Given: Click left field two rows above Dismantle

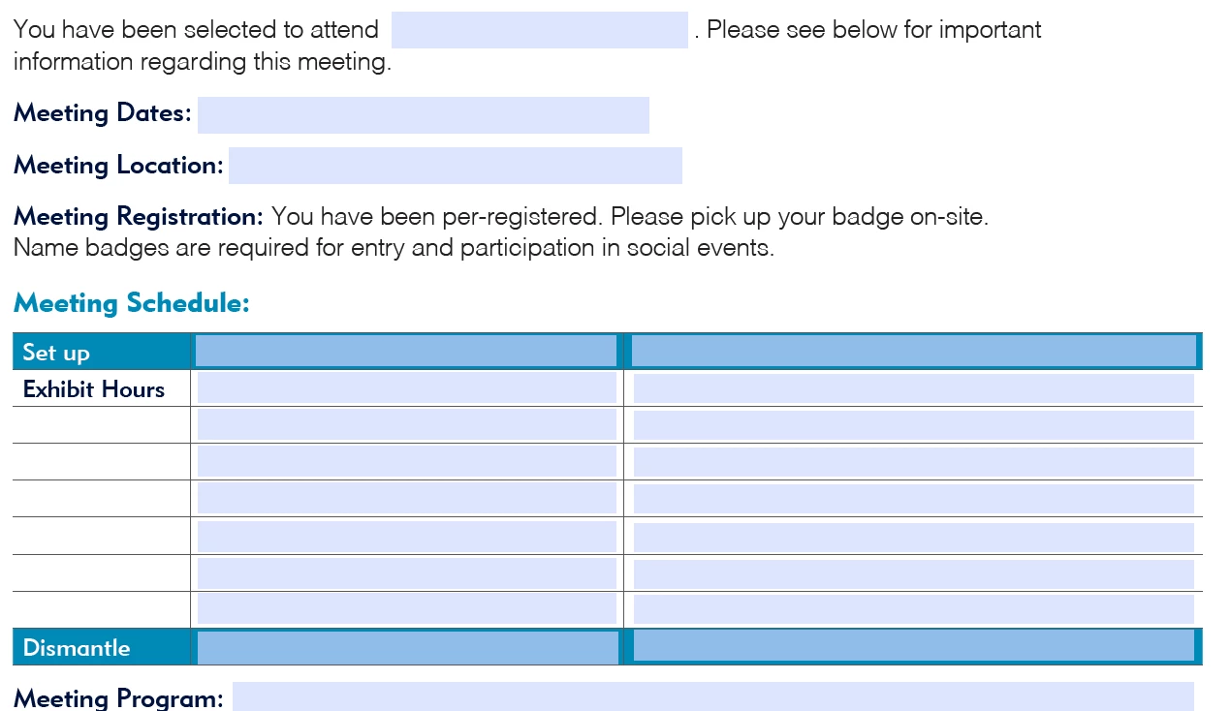Looking at the screenshot, I should [407, 573].
